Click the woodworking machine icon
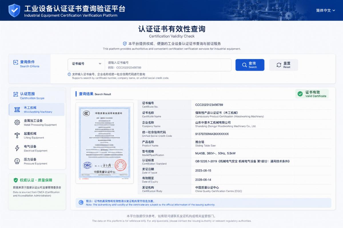This screenshot has width=343, height=228. point(17,109)
